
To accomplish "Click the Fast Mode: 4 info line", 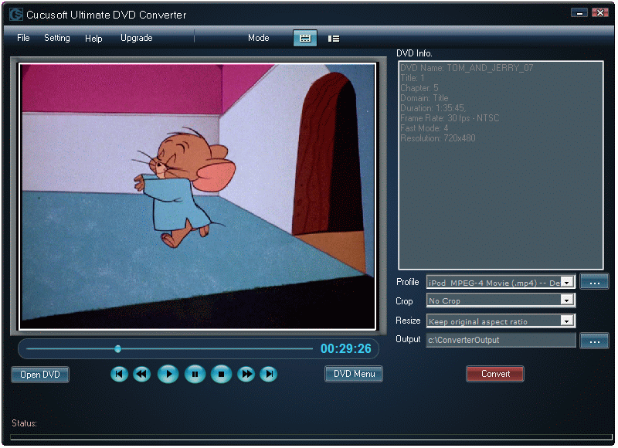I will pos(424,128).
